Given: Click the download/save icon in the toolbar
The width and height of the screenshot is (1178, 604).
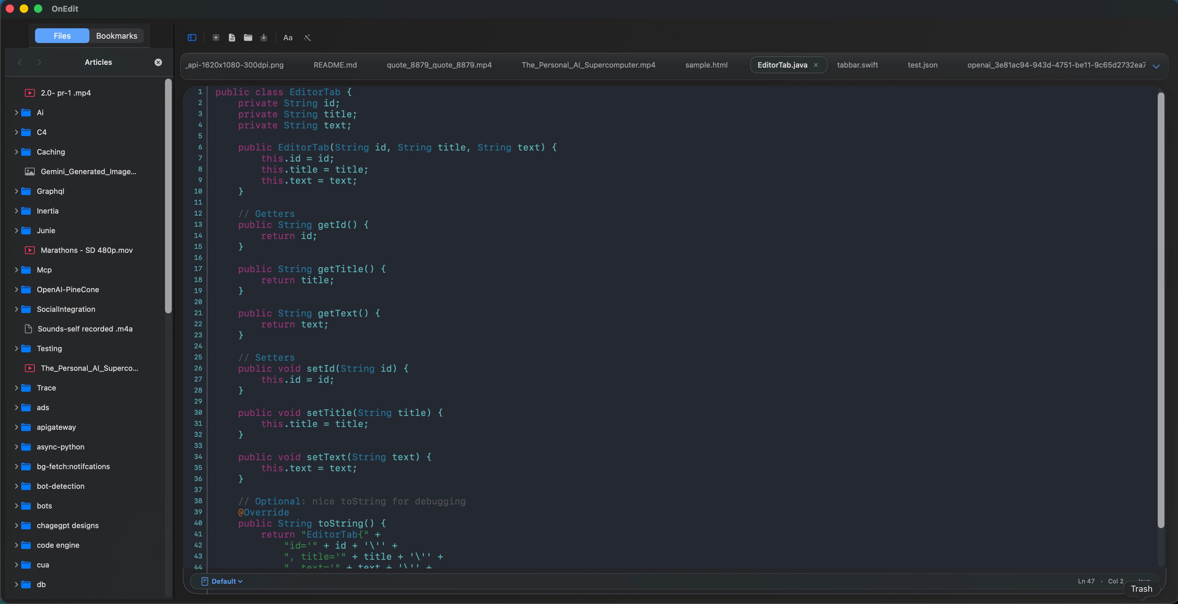Looking at the screenshot, I should tap(264, 37).
